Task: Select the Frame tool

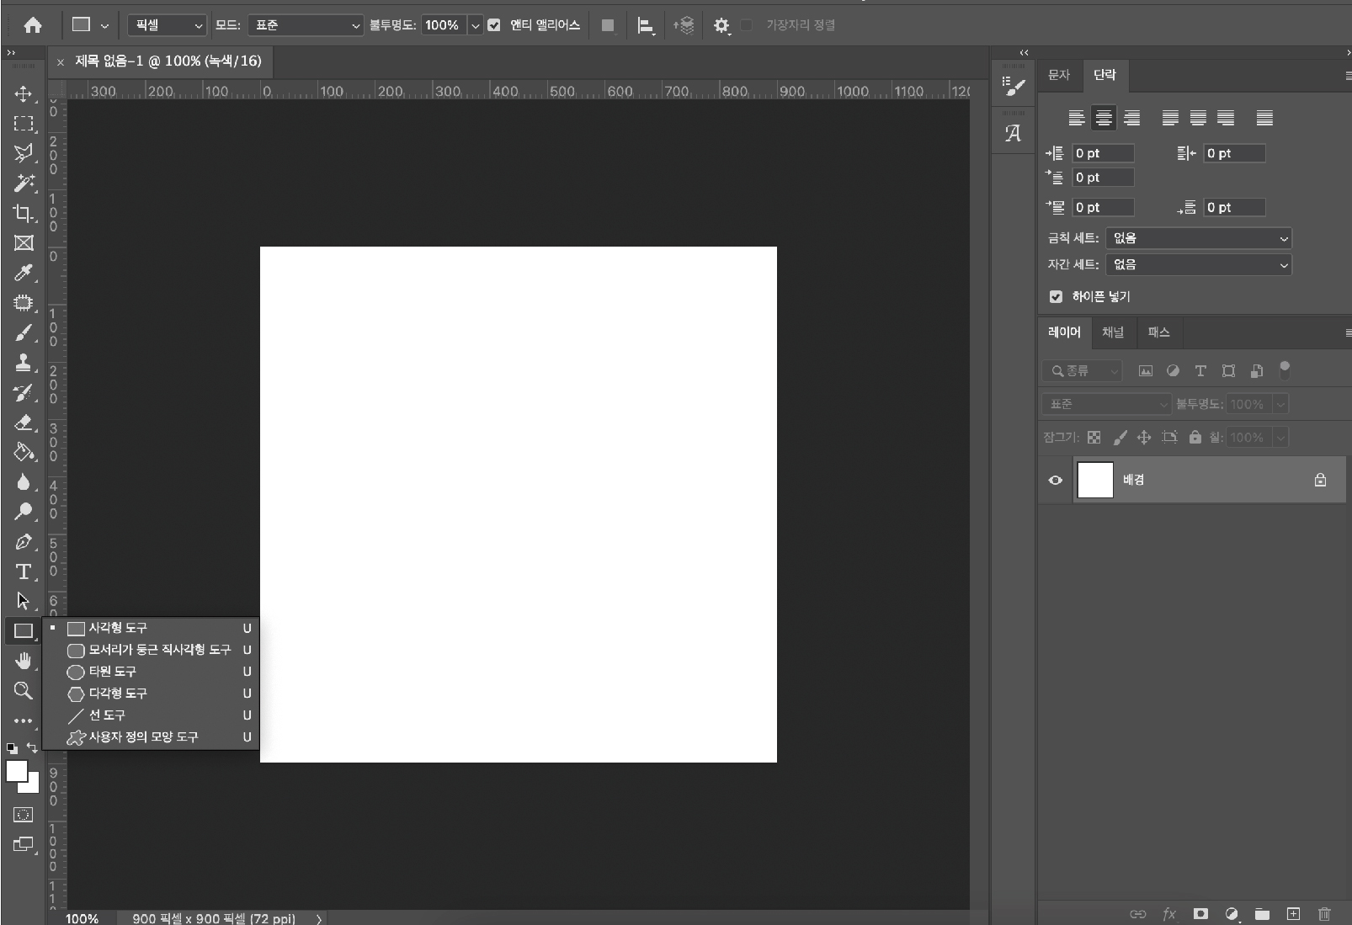Action: [24, 243]
